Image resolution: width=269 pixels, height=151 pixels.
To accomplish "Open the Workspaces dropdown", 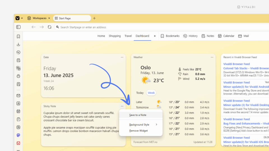I will [x=39, y=18].
